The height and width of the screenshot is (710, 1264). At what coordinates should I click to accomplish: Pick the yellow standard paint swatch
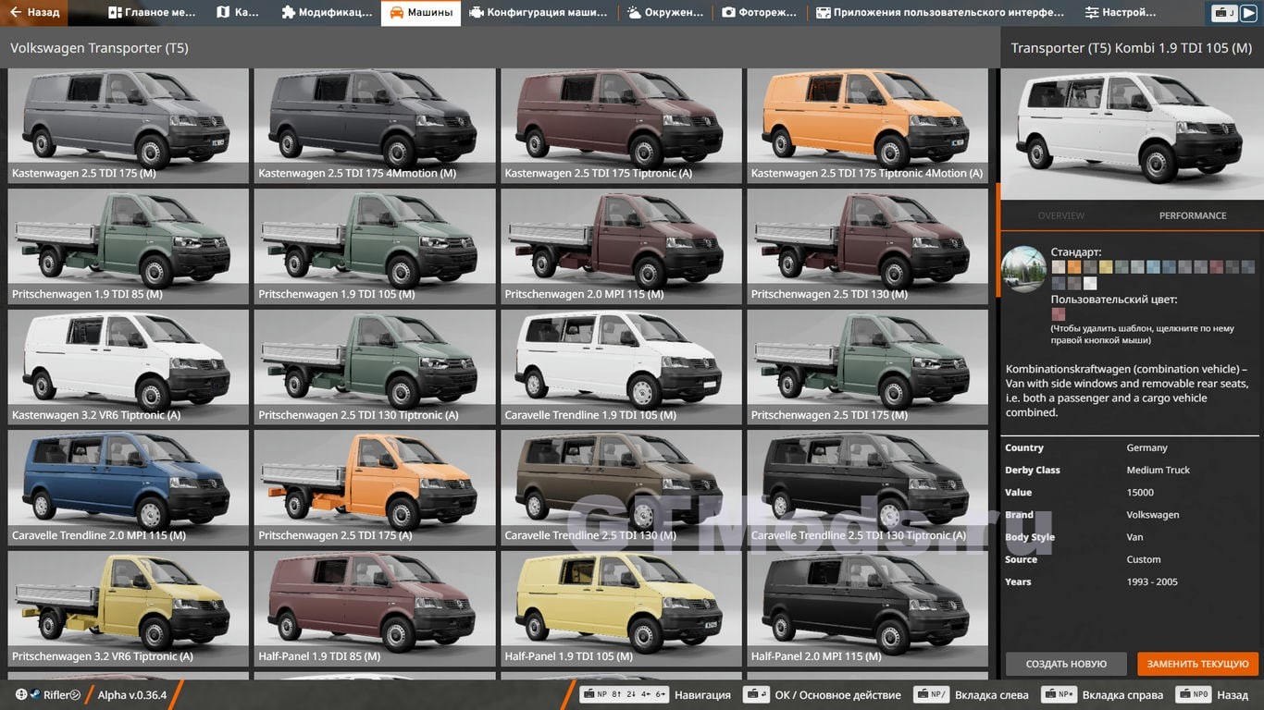click(1106, 267)
